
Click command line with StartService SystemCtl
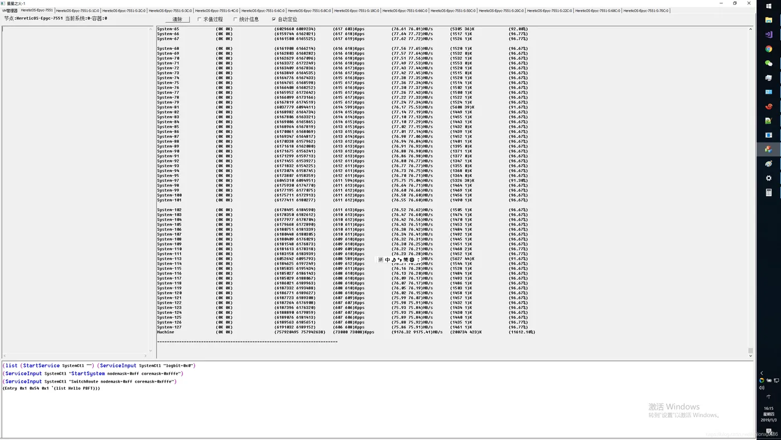coord(99,366)
